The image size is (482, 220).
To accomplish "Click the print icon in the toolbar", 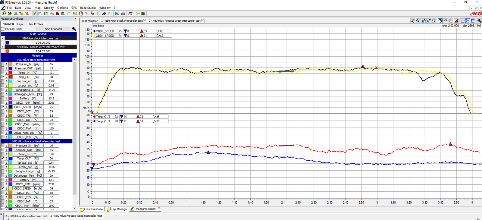I will (123, 14).
